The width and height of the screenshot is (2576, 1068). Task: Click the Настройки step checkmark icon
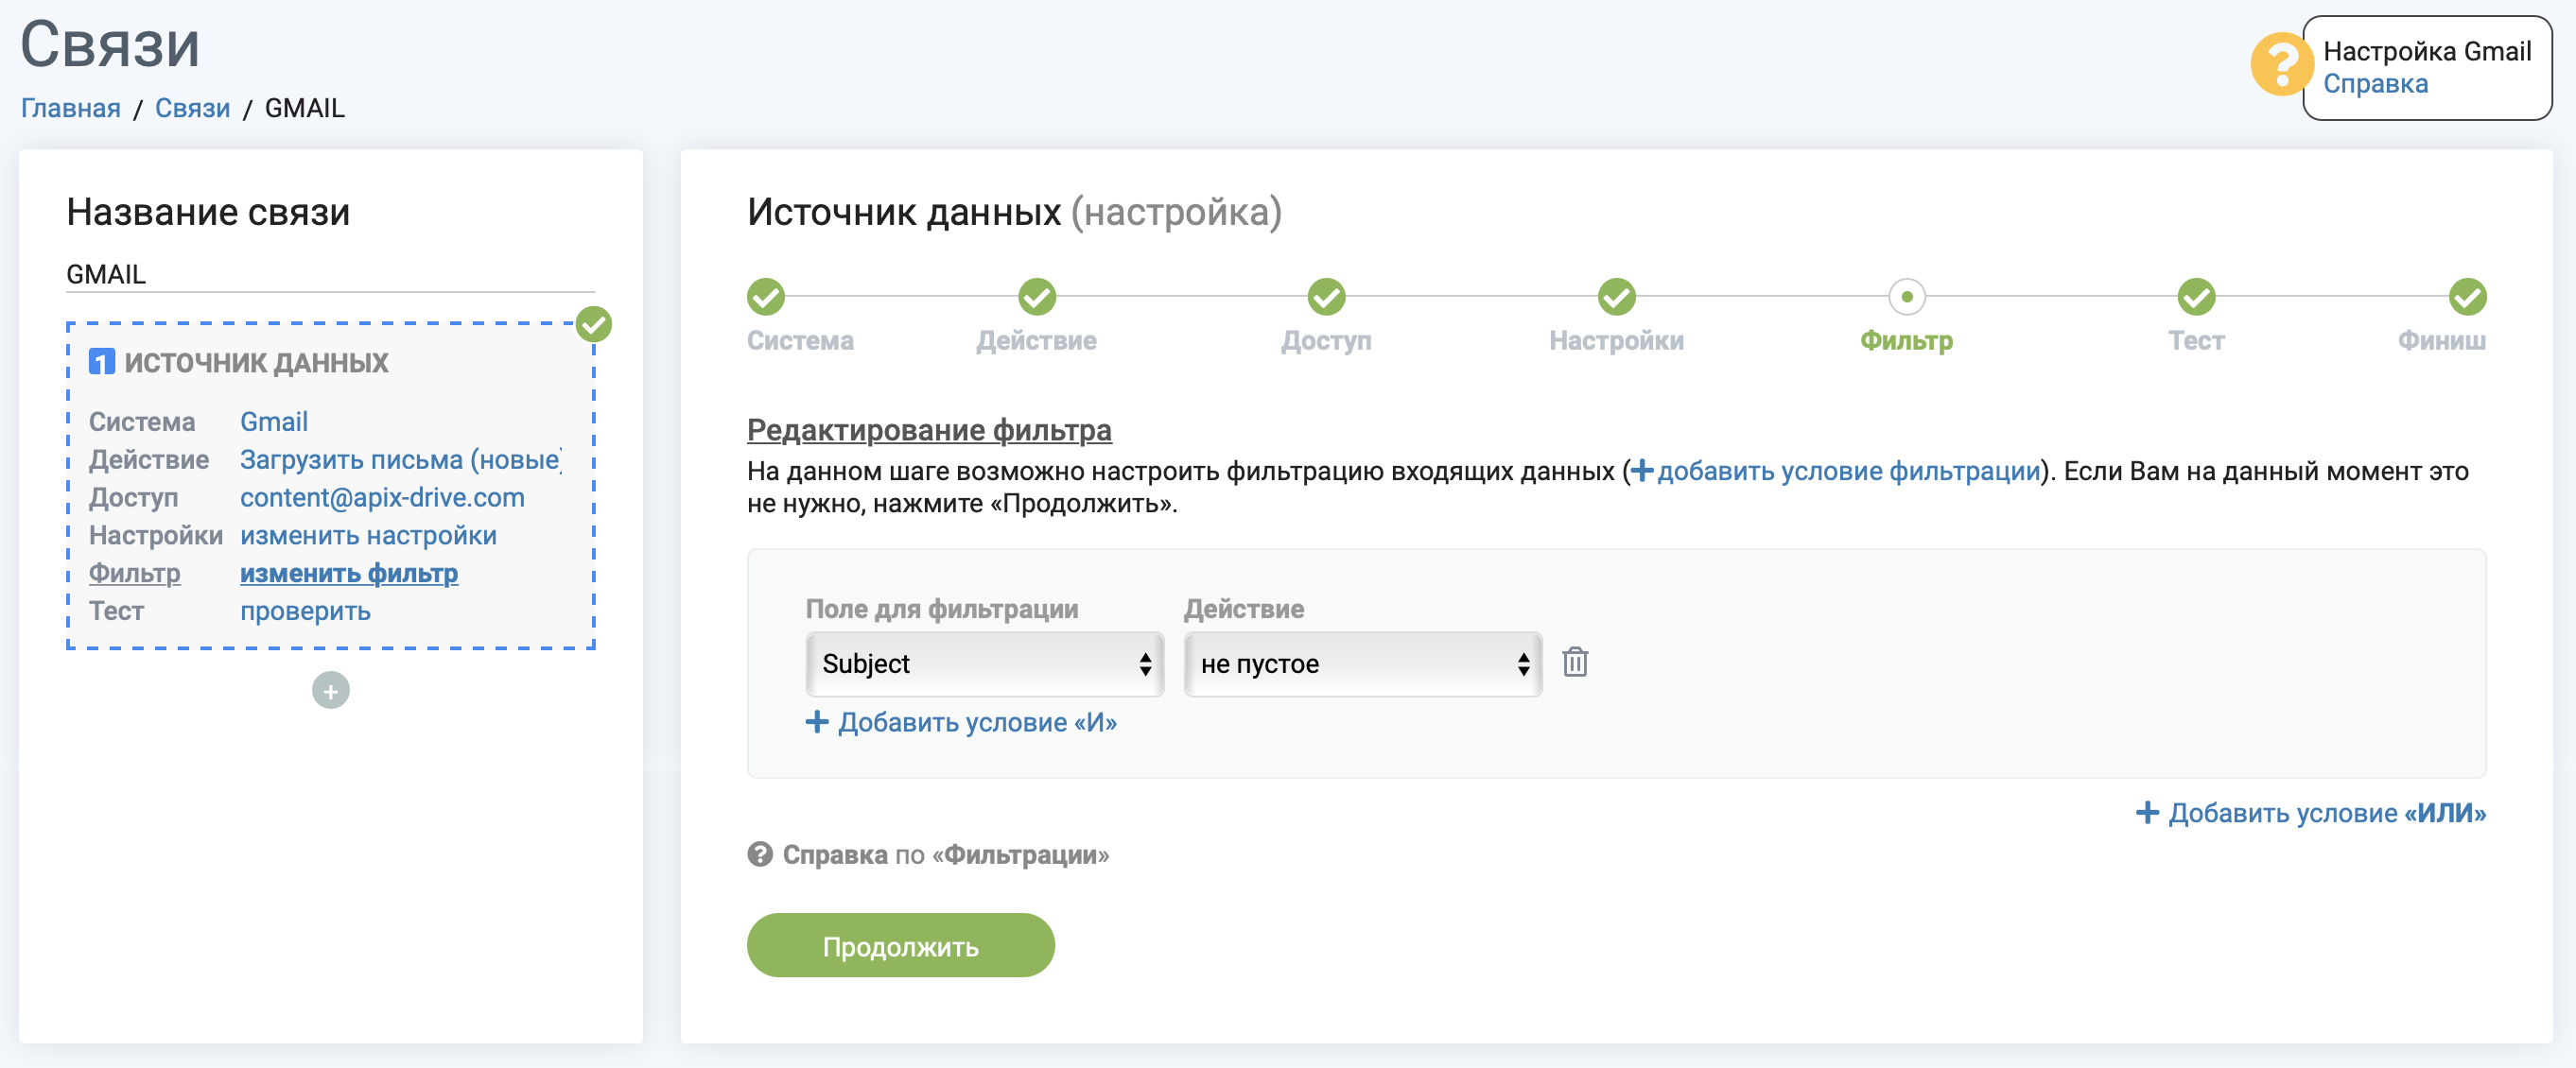point(1617,297)
